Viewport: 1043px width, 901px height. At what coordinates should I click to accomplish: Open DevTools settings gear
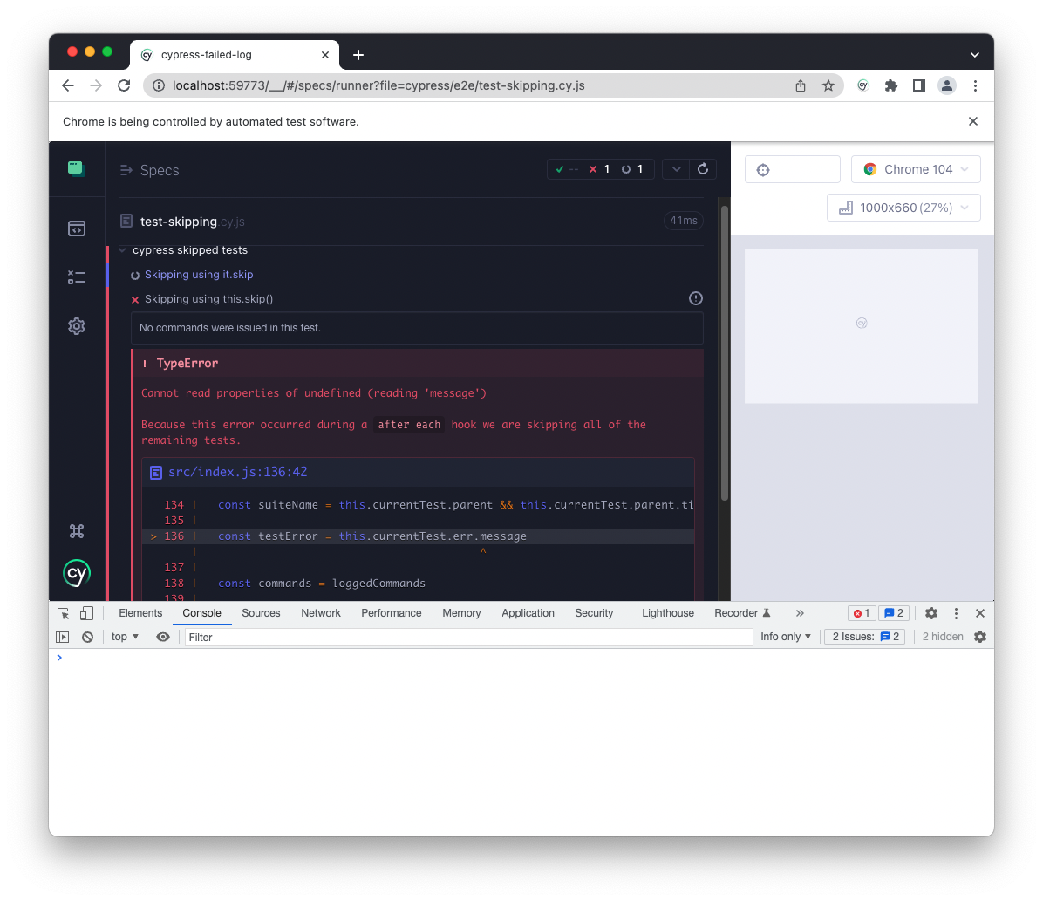(931, 613)
